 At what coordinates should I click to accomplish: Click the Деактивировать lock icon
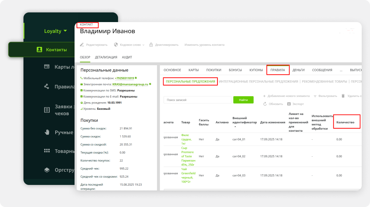(151, 45)
